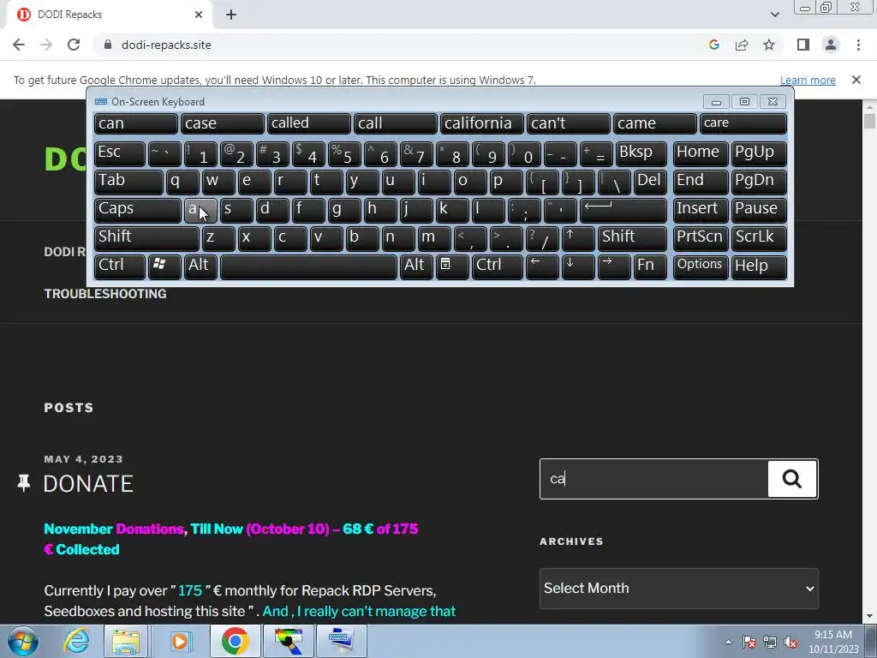Viewport: 877px width, 658px height.
Task: Toggle the left Ctrl key
Action: coord(119,266)
